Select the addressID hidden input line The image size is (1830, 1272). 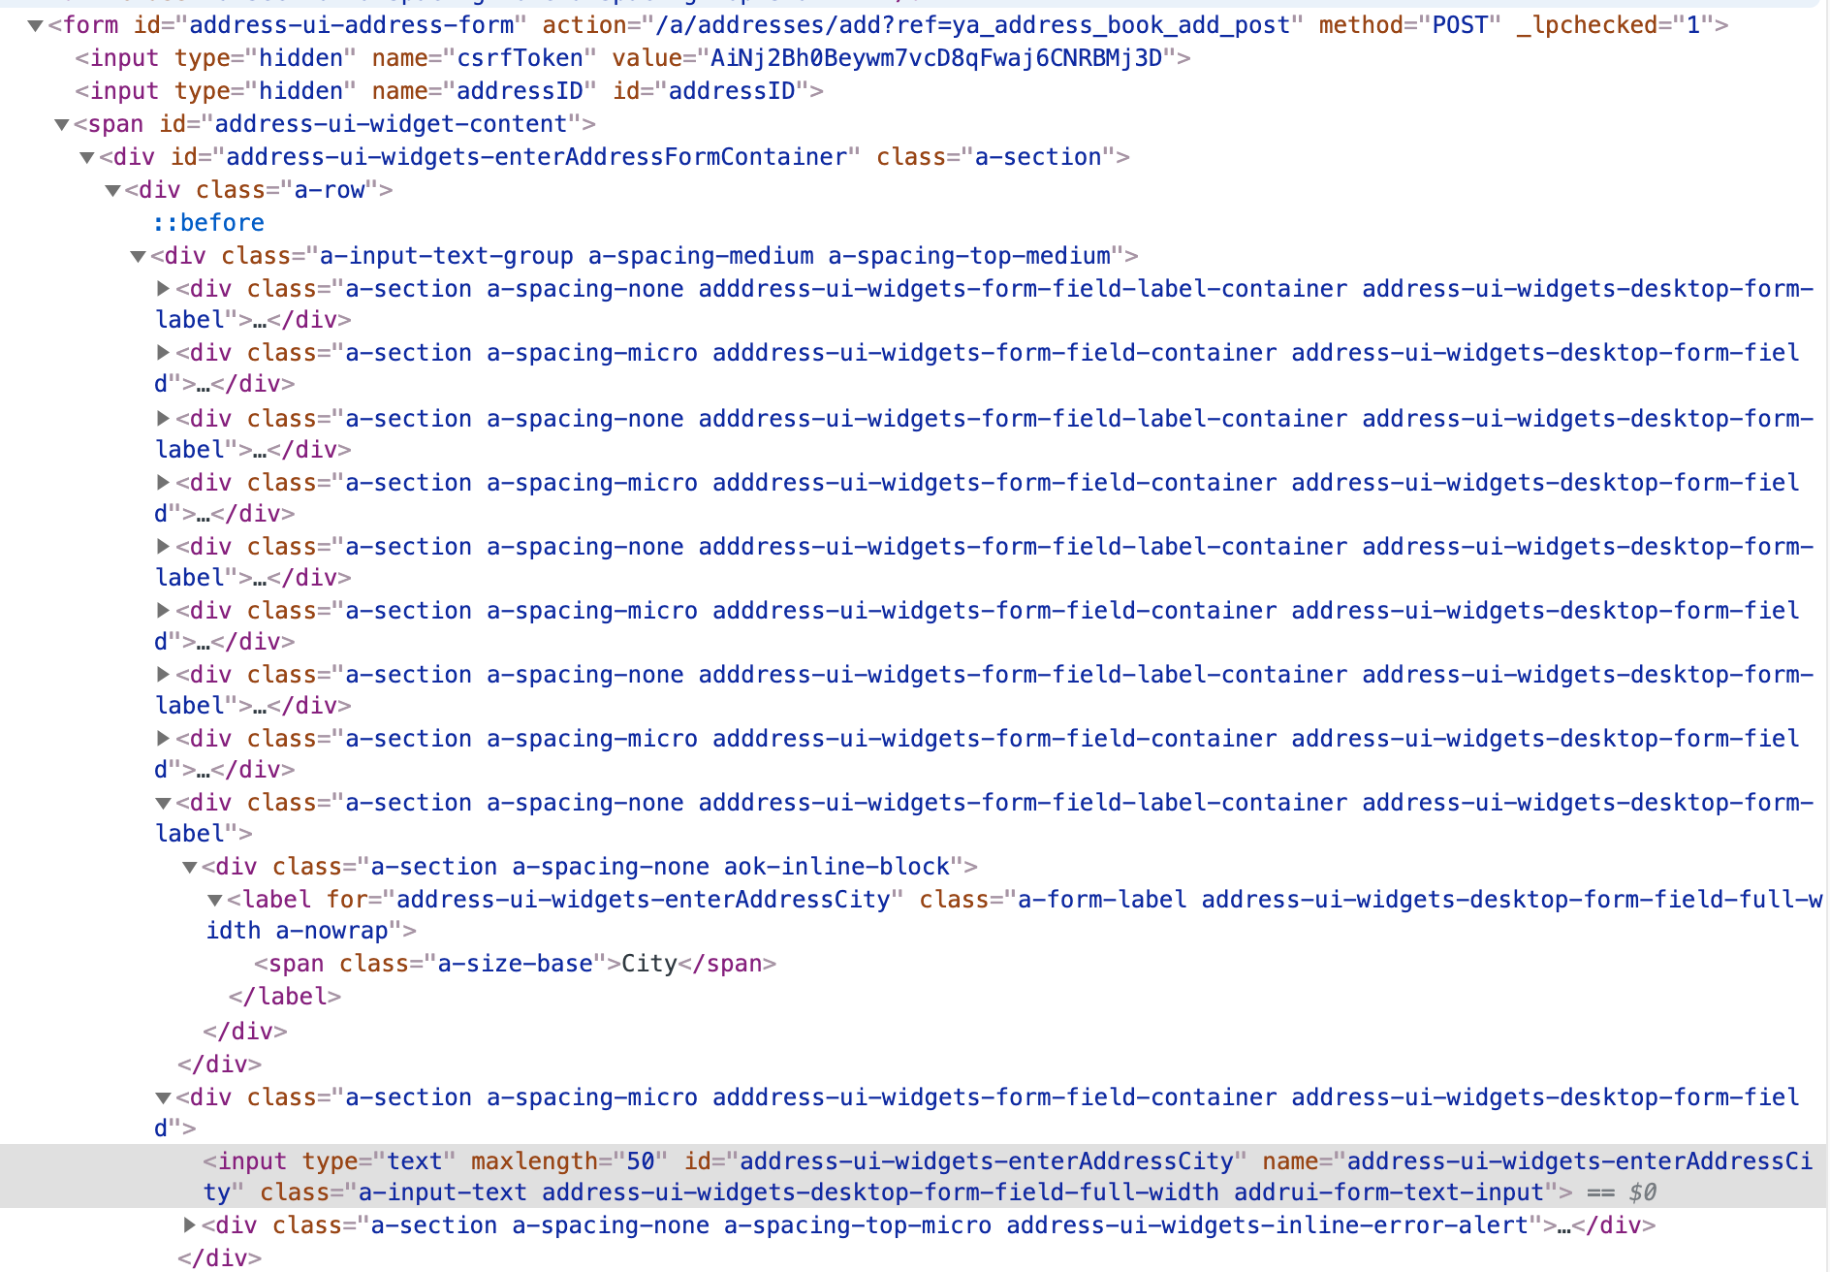click(x=450, y=91)
